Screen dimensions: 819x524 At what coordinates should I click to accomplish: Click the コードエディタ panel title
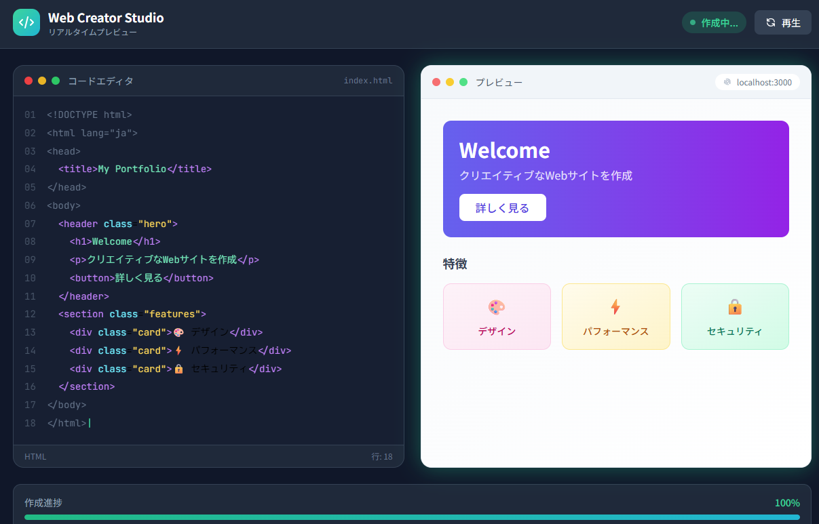[x=100, y=81]
